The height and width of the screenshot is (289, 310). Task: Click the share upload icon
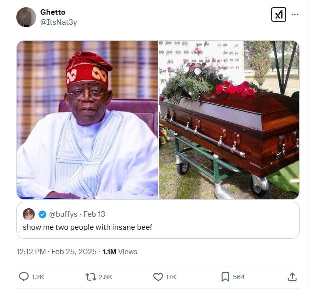tap(292, 277)
